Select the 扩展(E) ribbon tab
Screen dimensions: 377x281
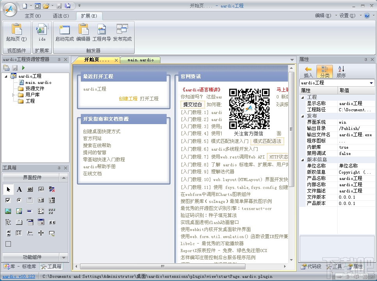pyautogui.click(x=89, y=16)
